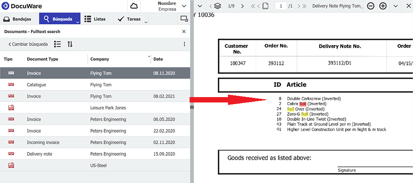
Task: Click the window layout icon beside Tareas
Action: [x=184, y=19]
